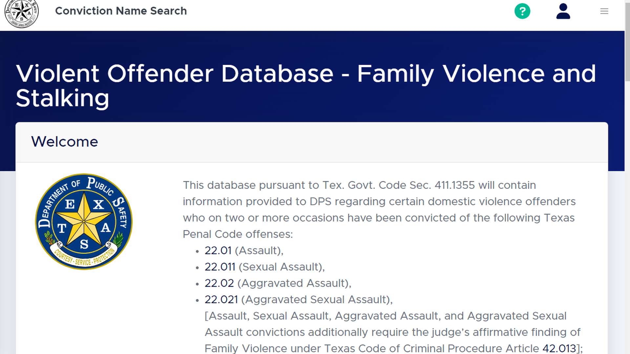The image size is (630, 354).
Task: Visit the 22.021 Aggravated Sexual Assault link
Action: [x=221, y=300]
